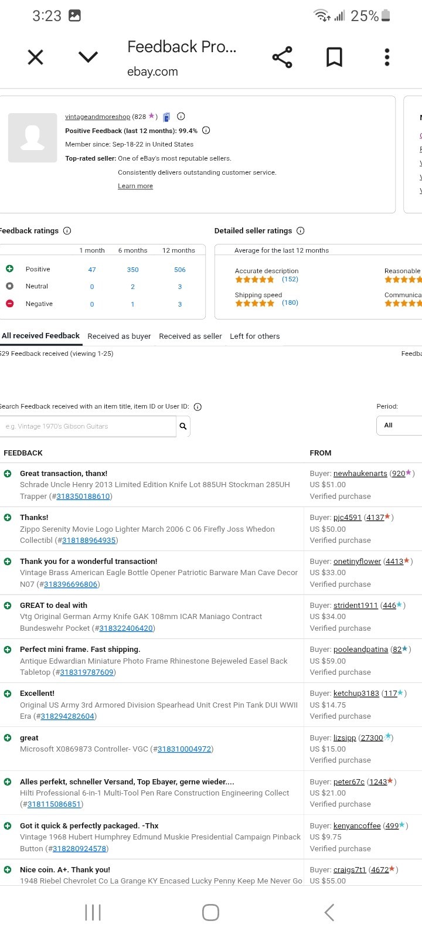Tap Android recent apps navigation button
Viewport: 422px width, 938px height.
click(x=93, y=912)
